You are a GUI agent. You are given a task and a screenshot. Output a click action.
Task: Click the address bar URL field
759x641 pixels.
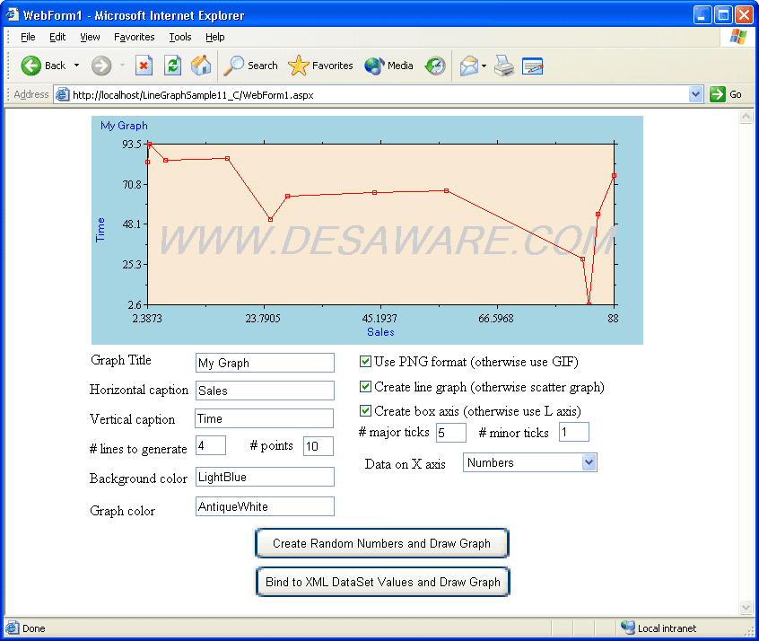click(x=379, y=95)
